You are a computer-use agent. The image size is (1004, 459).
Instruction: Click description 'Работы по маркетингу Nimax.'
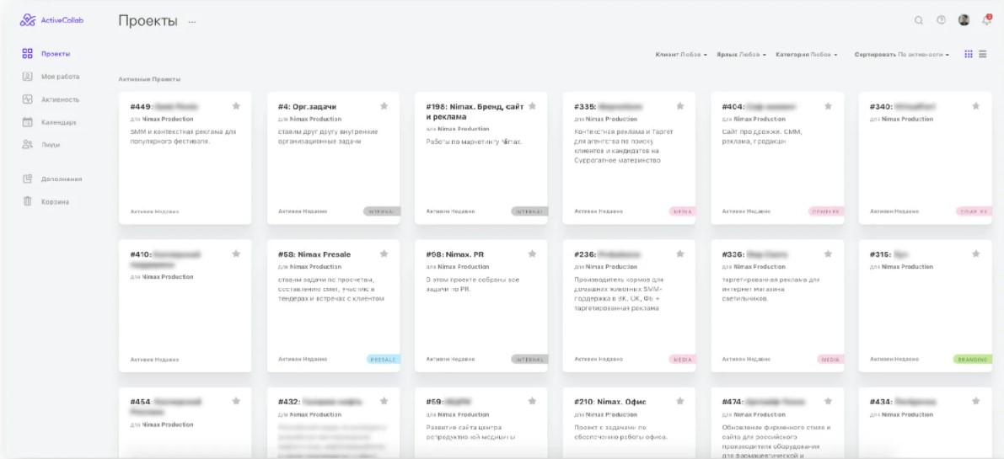475,142
